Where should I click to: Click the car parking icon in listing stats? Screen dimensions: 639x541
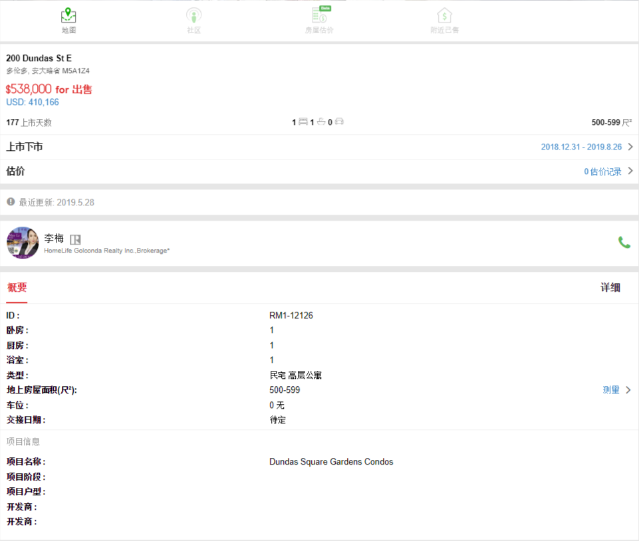tap(339, 122)
